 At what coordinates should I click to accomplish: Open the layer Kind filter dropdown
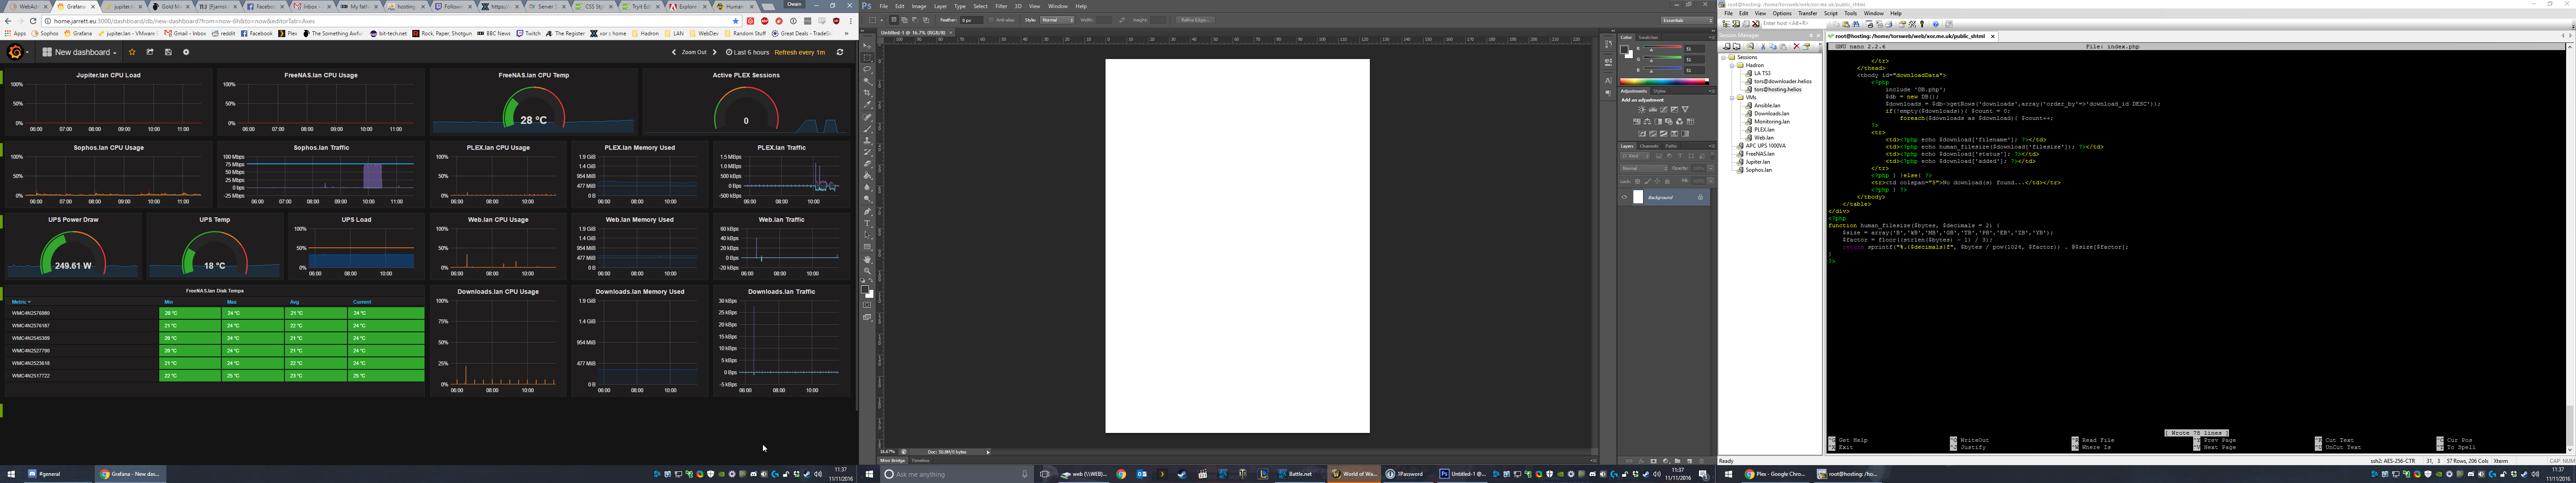1635,156
